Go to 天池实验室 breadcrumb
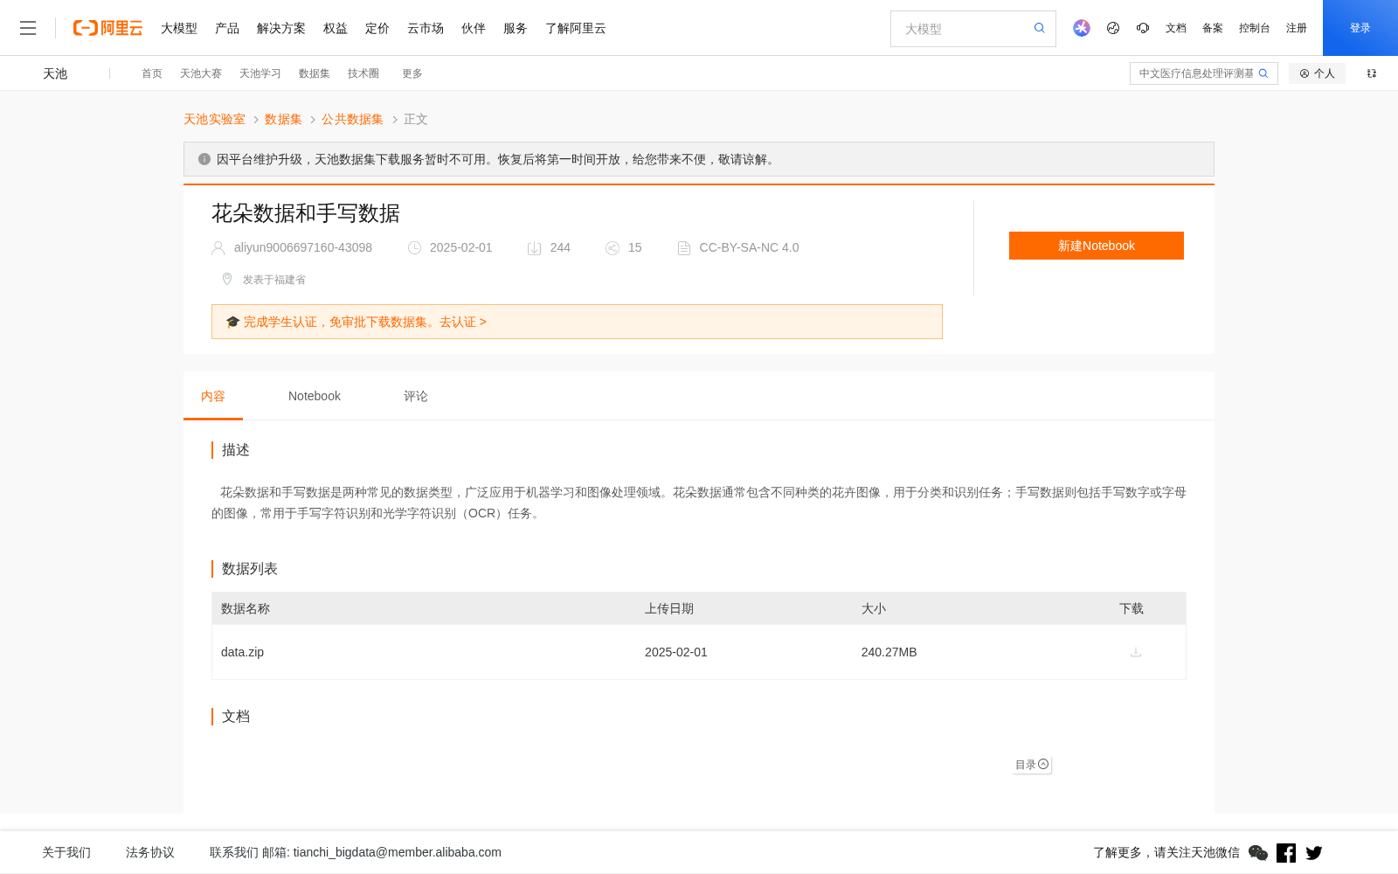This screenshot has height=874, width=1398. point(214,119)
